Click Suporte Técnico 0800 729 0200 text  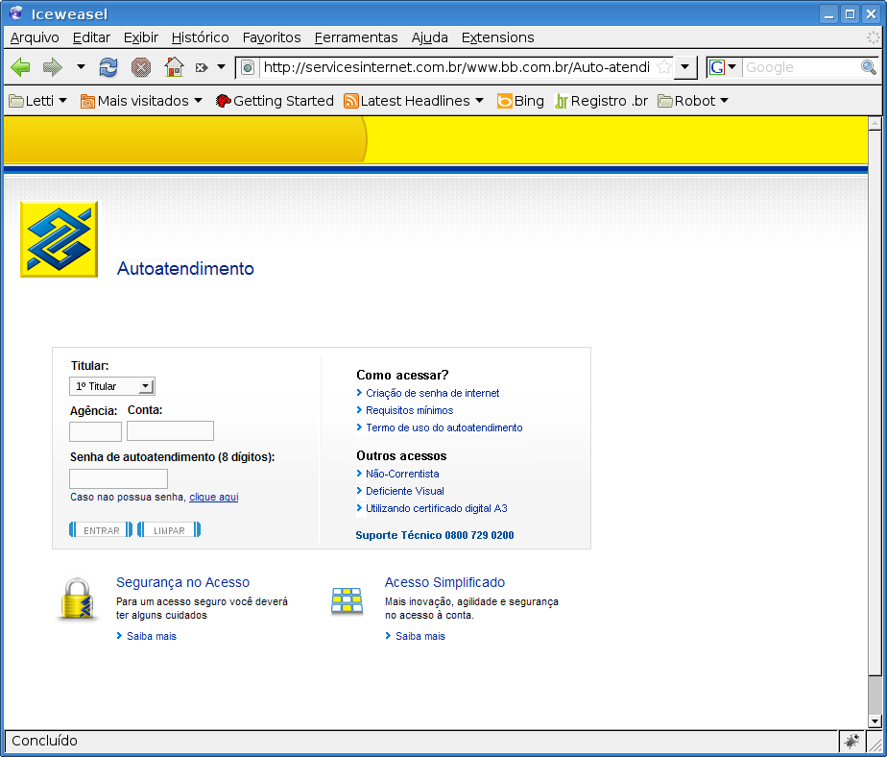click(x=435, y=535)
